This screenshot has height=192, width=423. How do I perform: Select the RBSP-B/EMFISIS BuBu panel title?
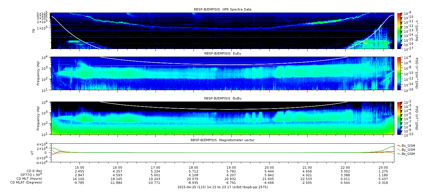[x=222, y=98]
